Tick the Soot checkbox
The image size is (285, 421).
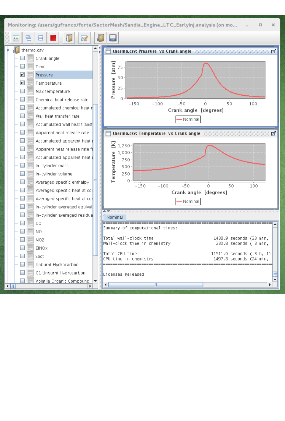[x=23, y=256]
